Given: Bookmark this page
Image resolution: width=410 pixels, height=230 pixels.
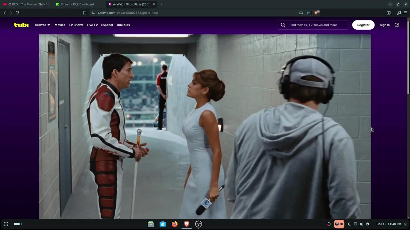Looking at the screenshot, I should 85,13.
